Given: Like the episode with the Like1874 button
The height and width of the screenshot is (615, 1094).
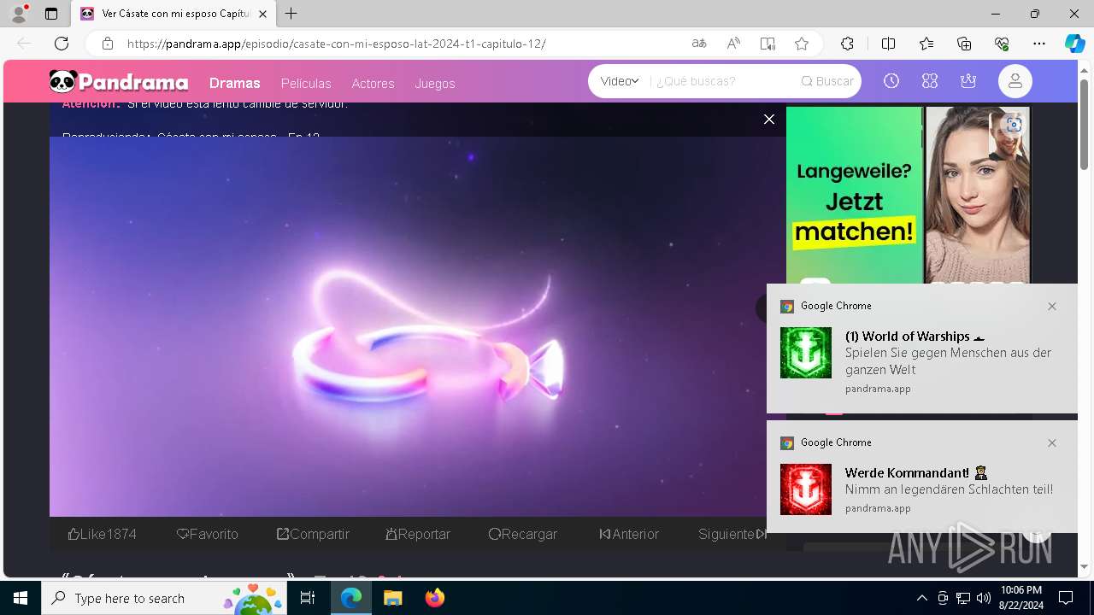Looking at the screenshot, I should click(x=102, y=534).
